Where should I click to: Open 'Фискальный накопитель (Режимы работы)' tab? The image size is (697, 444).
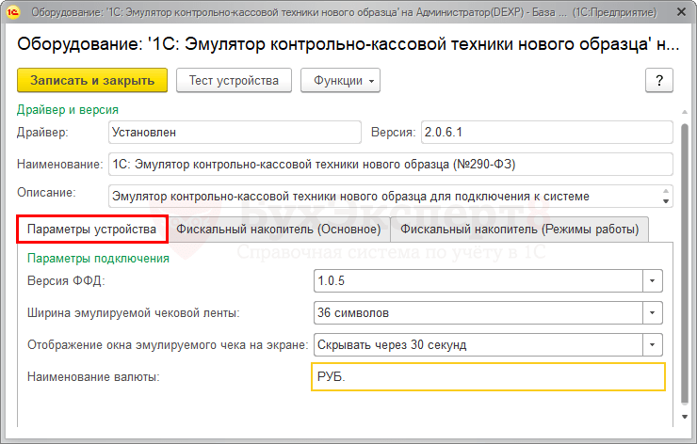point(520,230)
